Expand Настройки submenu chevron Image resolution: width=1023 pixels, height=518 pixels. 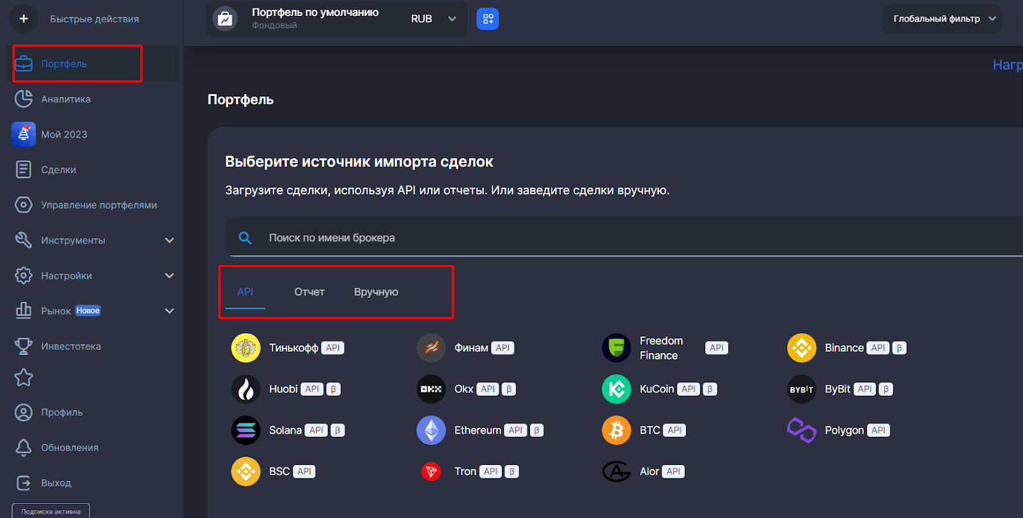169,276
